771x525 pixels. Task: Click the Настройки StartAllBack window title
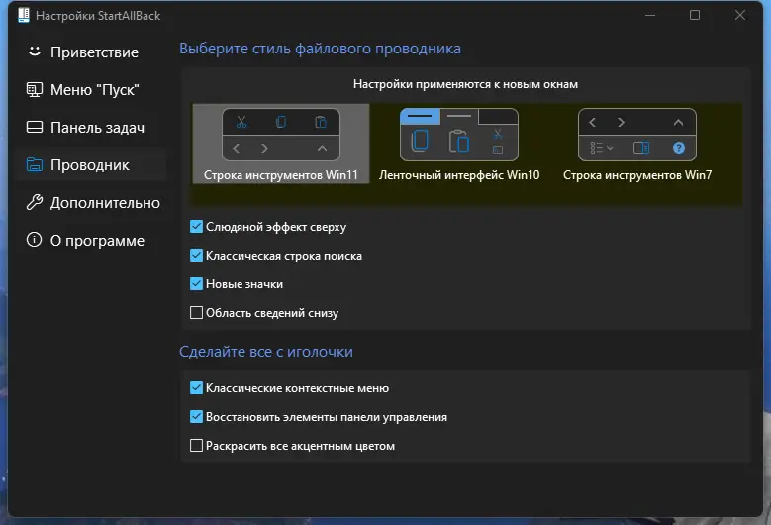(98, 16)
